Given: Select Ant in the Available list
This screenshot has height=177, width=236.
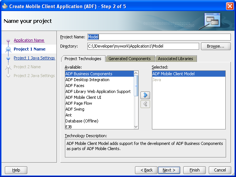Looking at the screenshot, I should coord(100,115).
